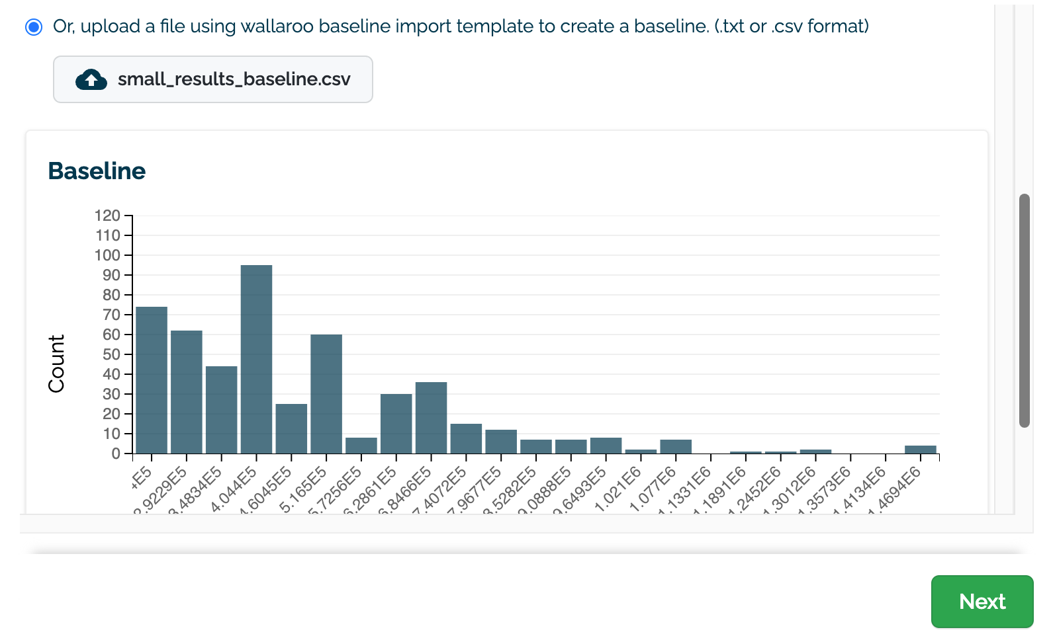Click the bar at count 30
This screenshot has height=636, width=1053.
pyautogui.click(x=396, y=424)
